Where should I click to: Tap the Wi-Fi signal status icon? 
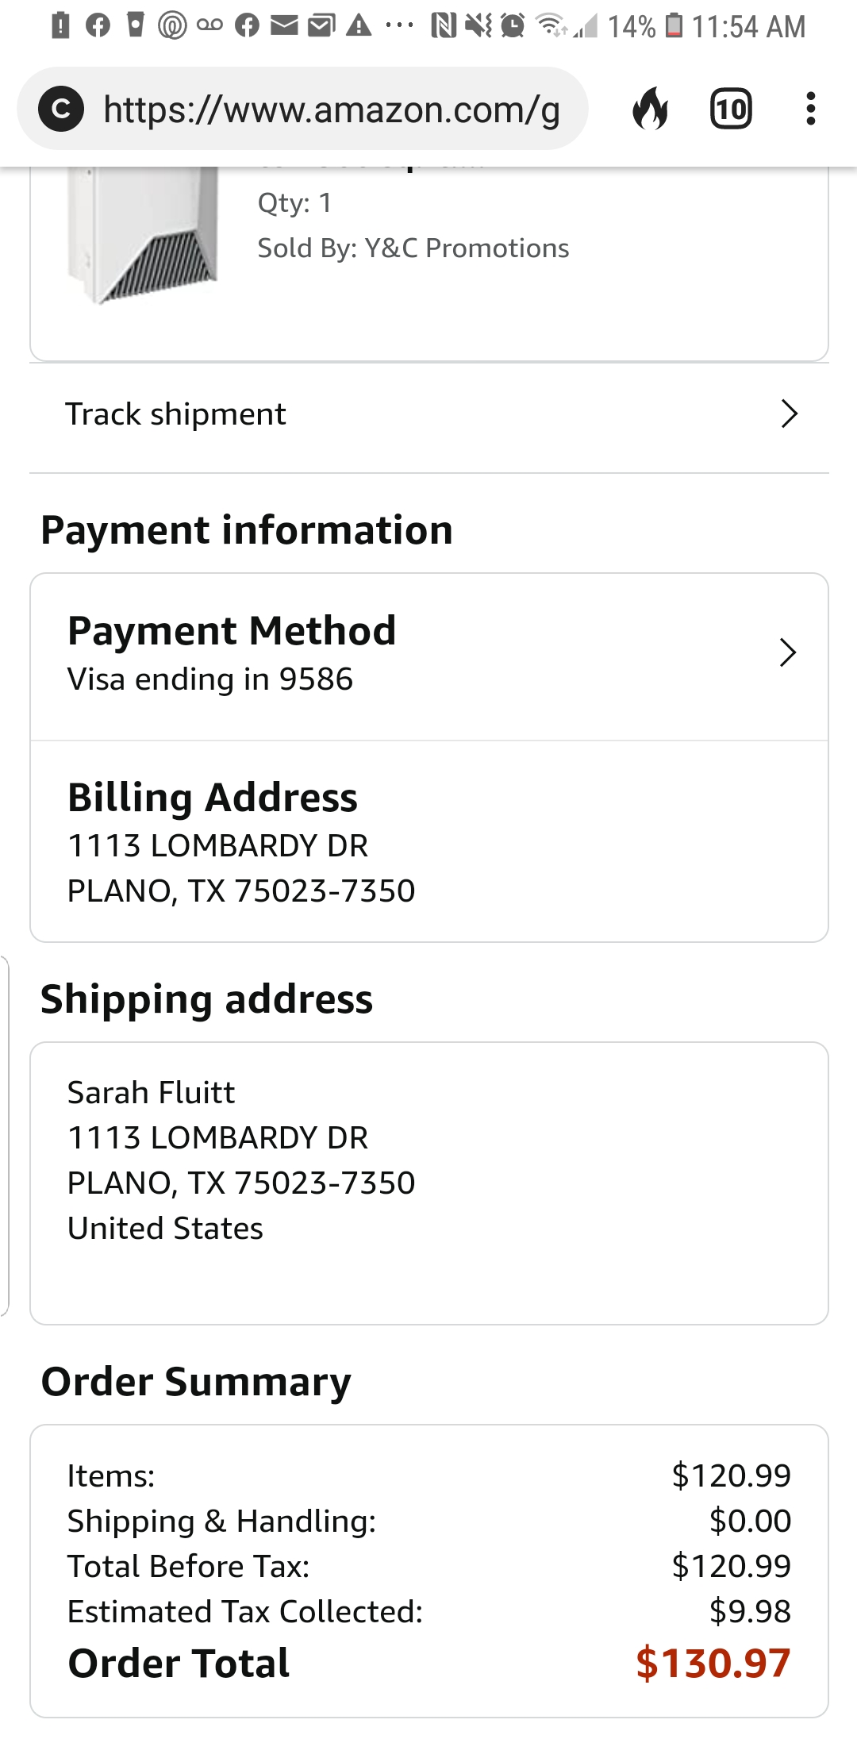click(x=551, y=26)
